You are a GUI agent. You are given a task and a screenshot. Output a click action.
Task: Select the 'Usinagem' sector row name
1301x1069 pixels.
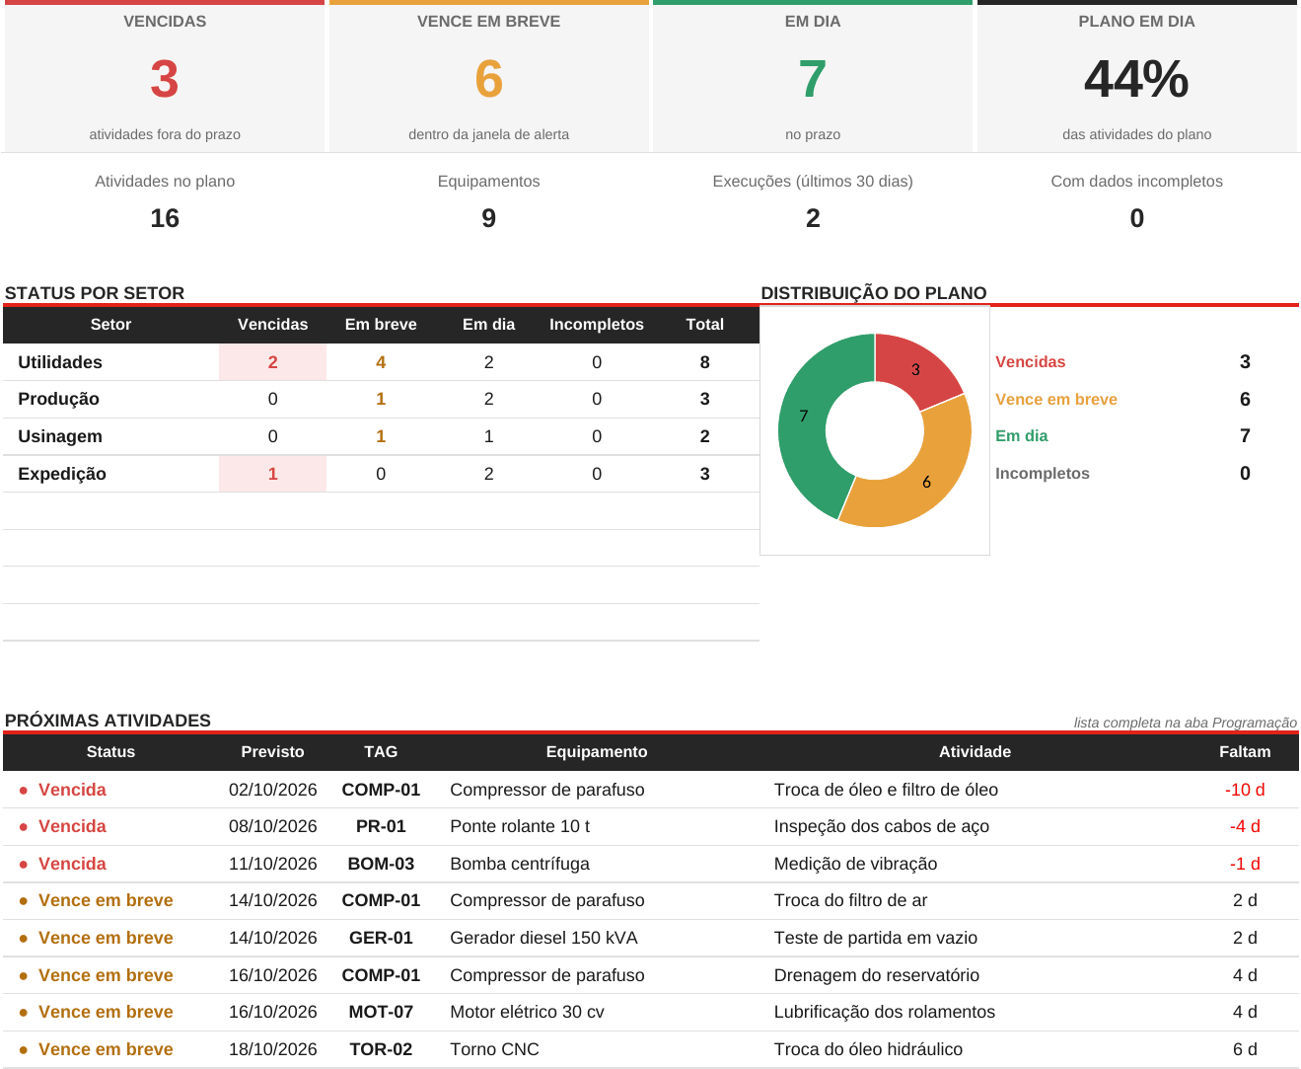pos(60,436)
